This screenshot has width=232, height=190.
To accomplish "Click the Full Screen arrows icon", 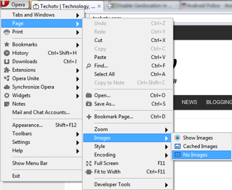I will 89,163.
